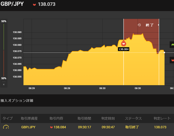174x136 pixels.
Task: Click the 取引終了 status cell
Action: pos(132,127)
